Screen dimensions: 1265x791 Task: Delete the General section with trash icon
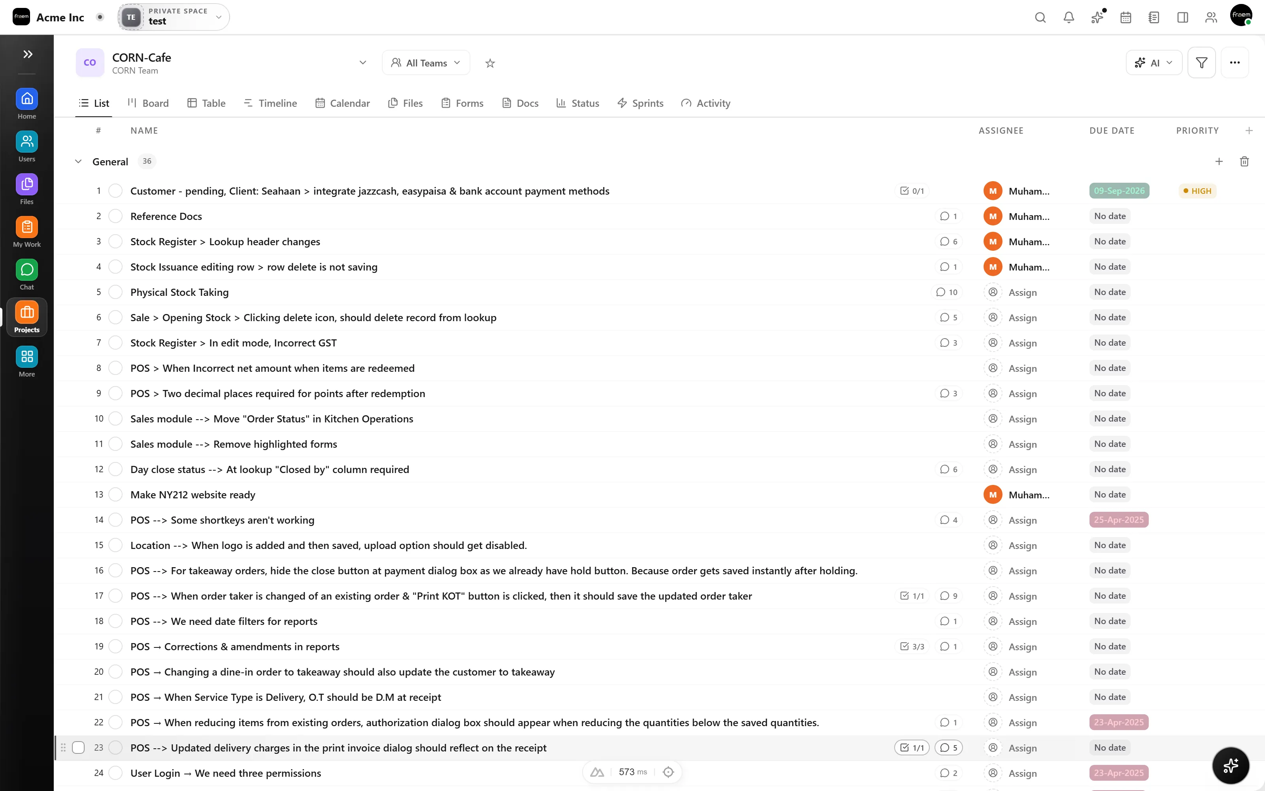coord(1244,162)
